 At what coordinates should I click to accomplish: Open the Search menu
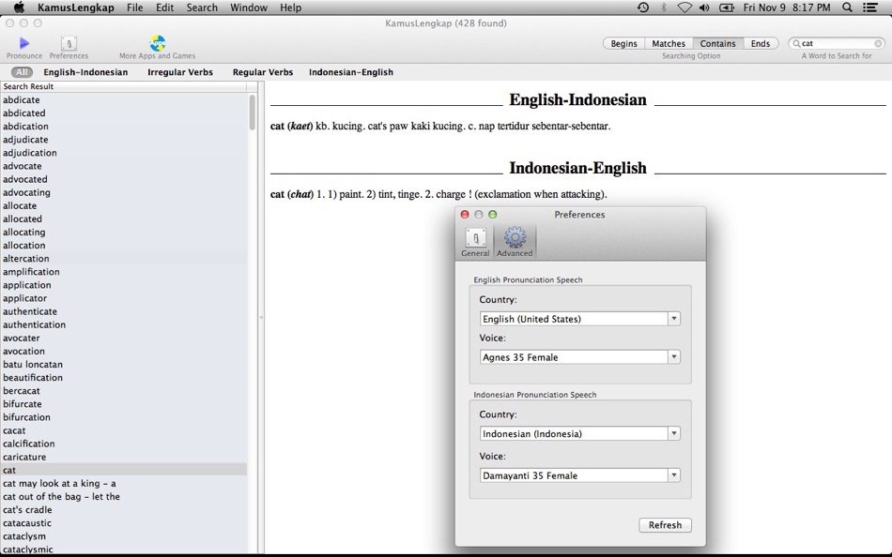pyautogui.click(x=201, y=8)
